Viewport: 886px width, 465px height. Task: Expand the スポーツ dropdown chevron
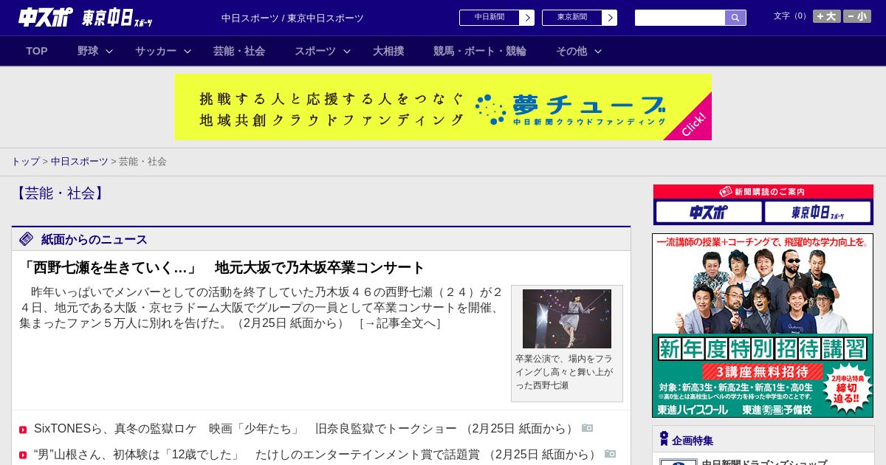pyautogui.click(x=347, y=51)
